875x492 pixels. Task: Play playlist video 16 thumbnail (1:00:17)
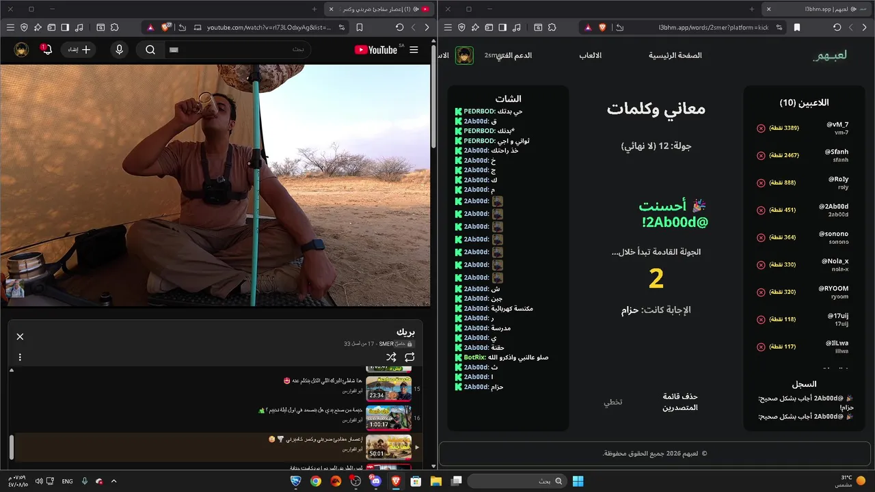388,418
